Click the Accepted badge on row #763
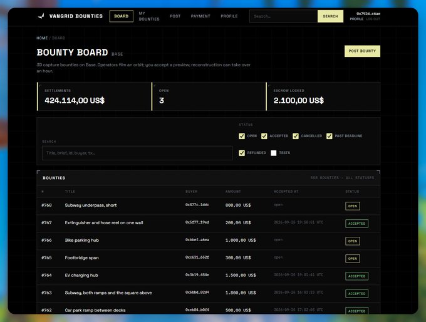426x322 pixels. 356,294
